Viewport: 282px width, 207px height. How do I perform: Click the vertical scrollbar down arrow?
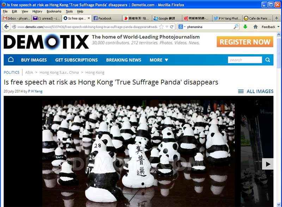point(278,204)
